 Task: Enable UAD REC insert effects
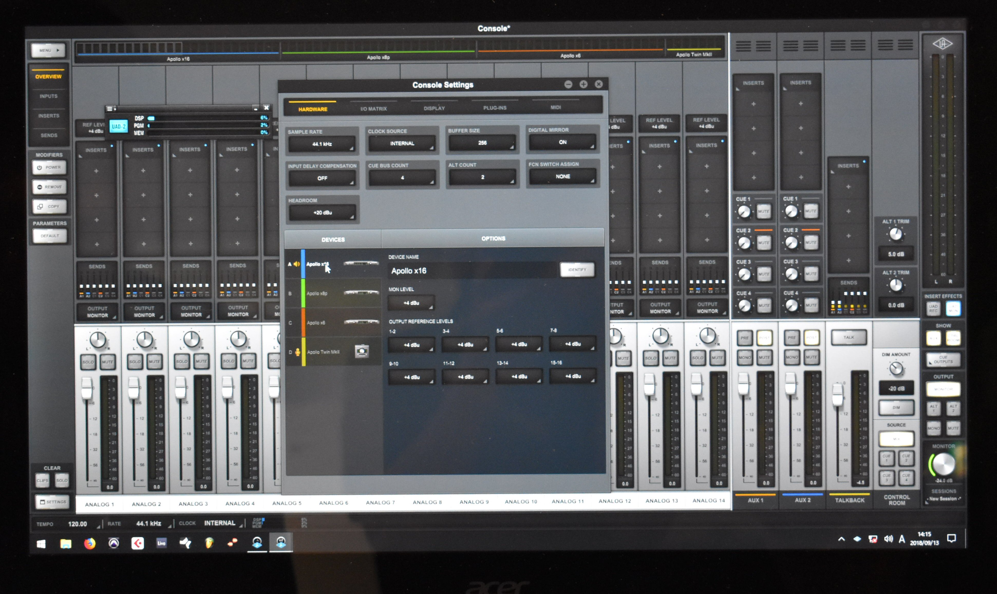click(933, 308)
